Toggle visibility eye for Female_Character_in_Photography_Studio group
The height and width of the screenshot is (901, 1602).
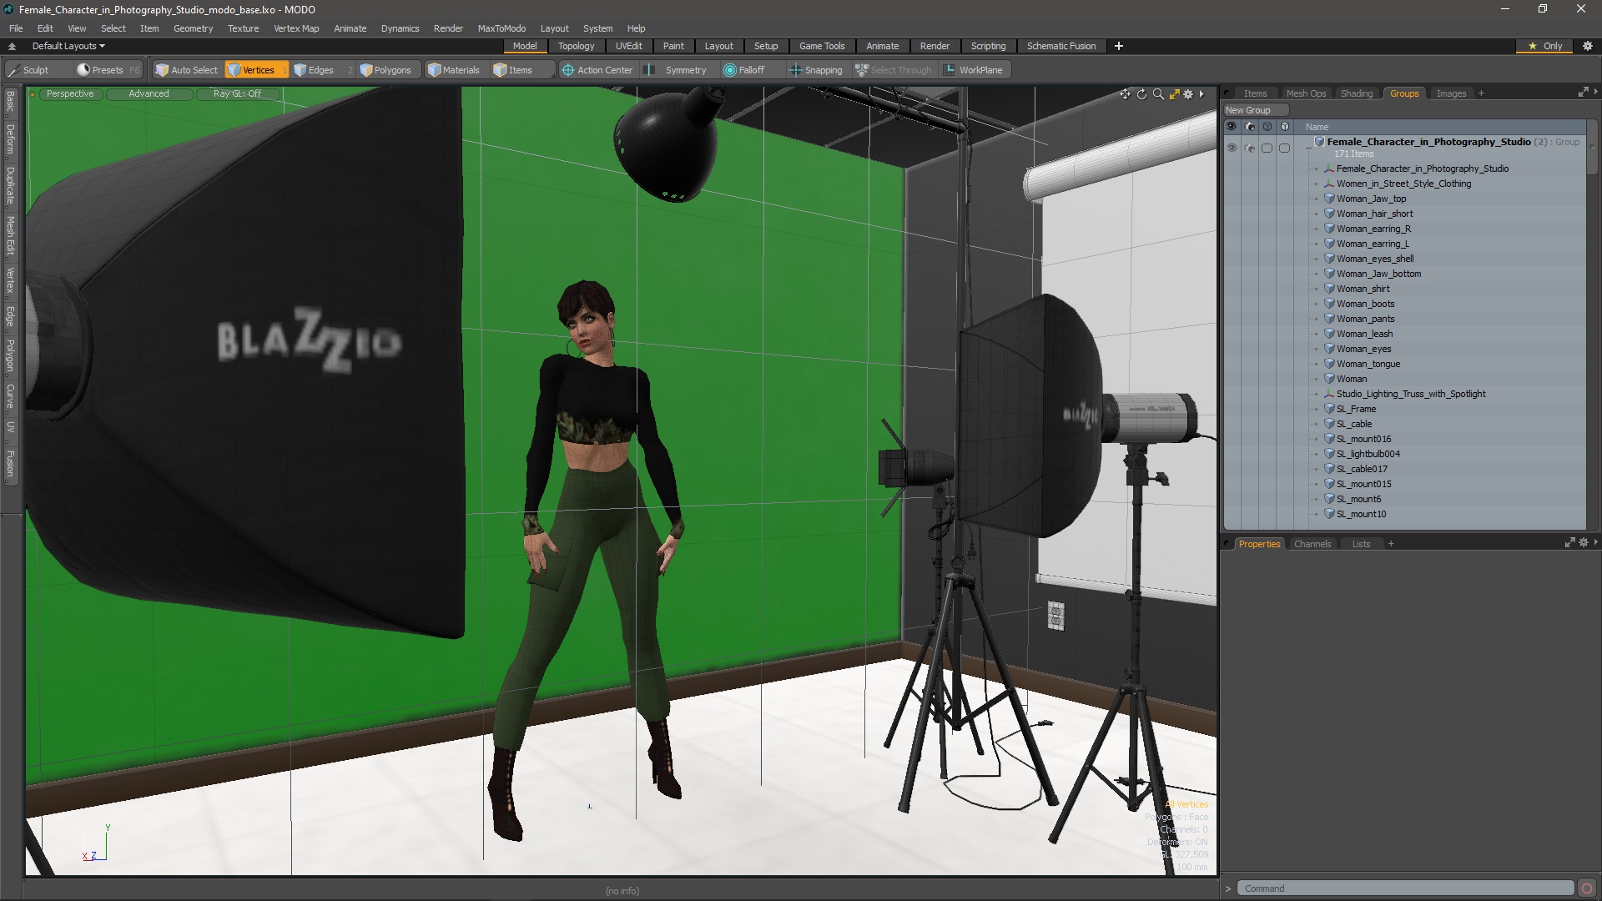point(1232,148)
